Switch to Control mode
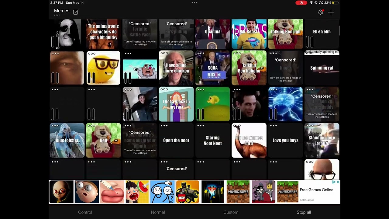Screen dimensions: 389x219 pos(85,212)
